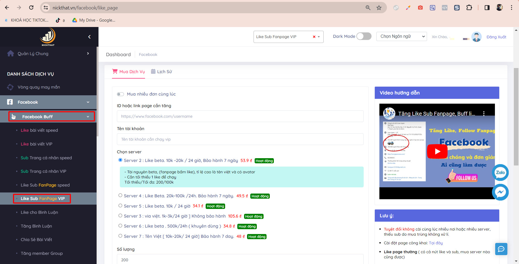The width and height of the screenshot is (519, 264).
Task: Reload the page with the refresh icon
Action: point(31,8)
